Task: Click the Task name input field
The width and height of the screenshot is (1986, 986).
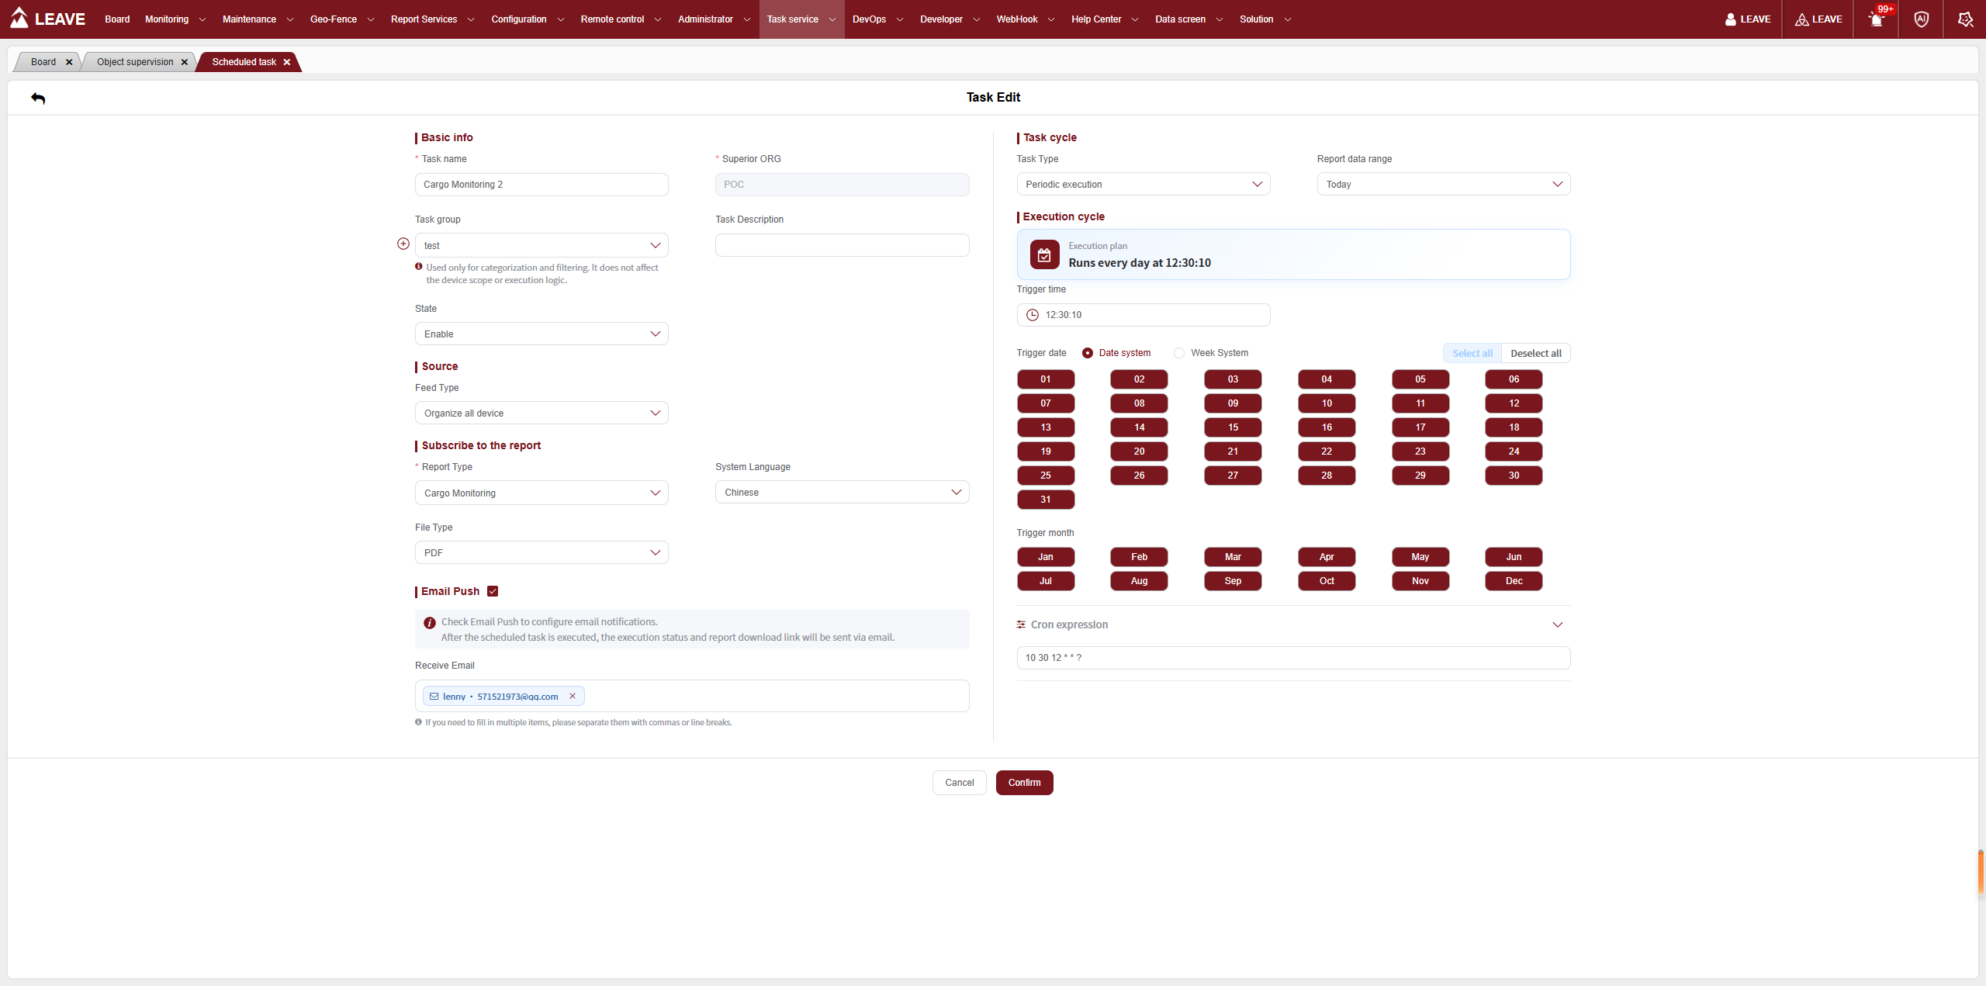Action: 541,185
